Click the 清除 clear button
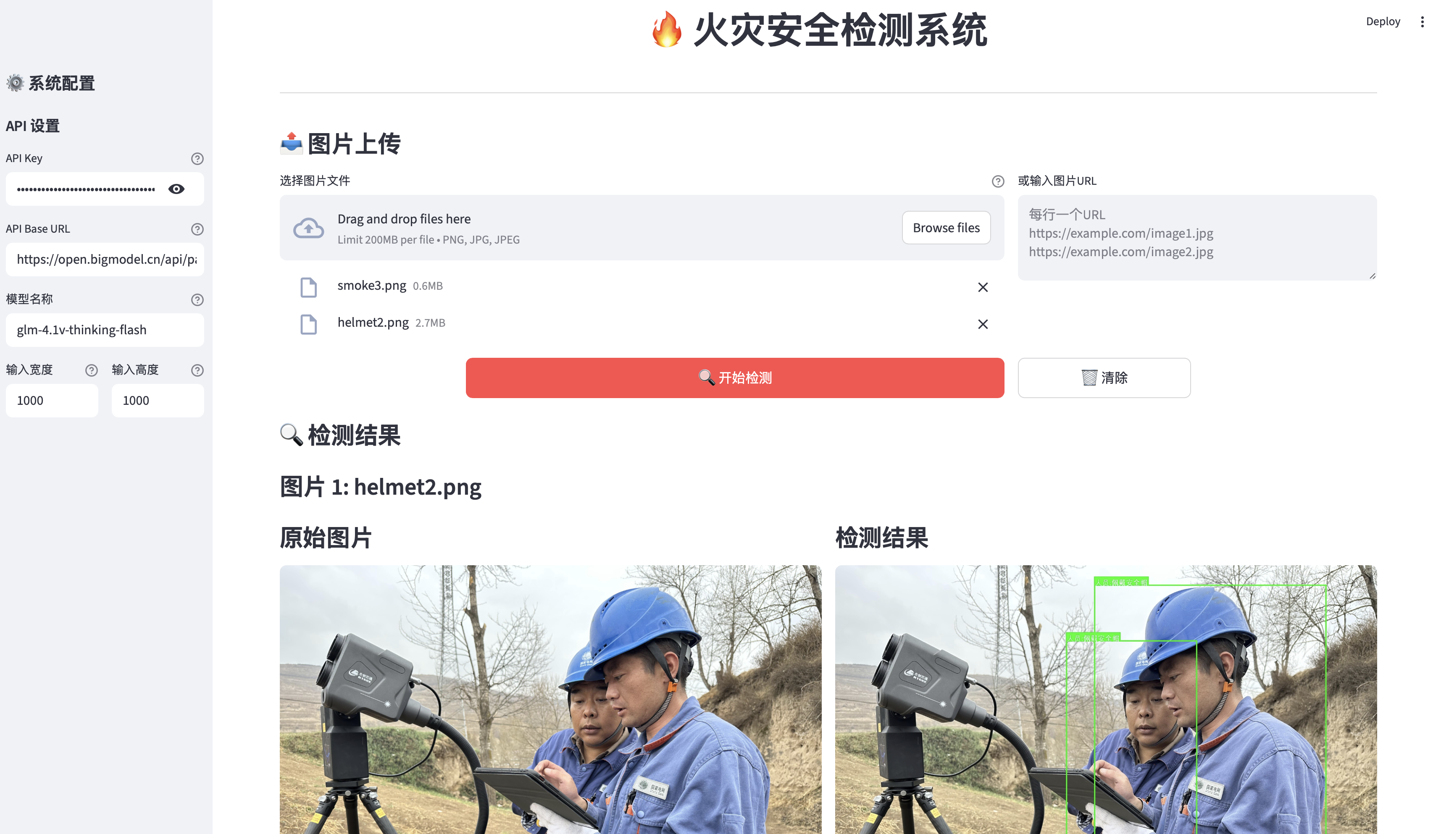The height and width of the screenshot is (834, 1441). tap(1104, 378)
